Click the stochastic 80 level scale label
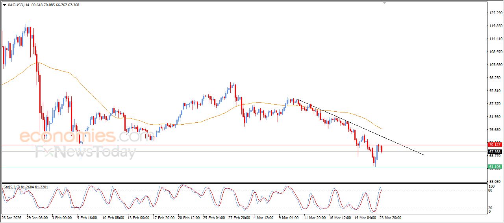504x223 pixels. [491, 190]
